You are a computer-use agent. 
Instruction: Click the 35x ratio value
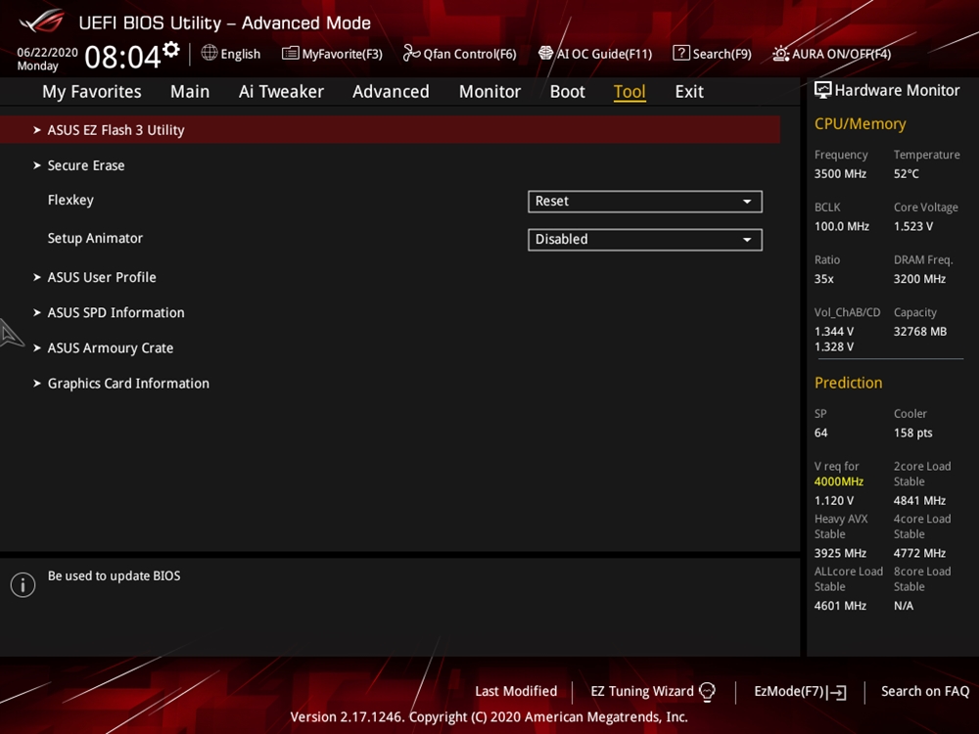[x=824, y=279]
